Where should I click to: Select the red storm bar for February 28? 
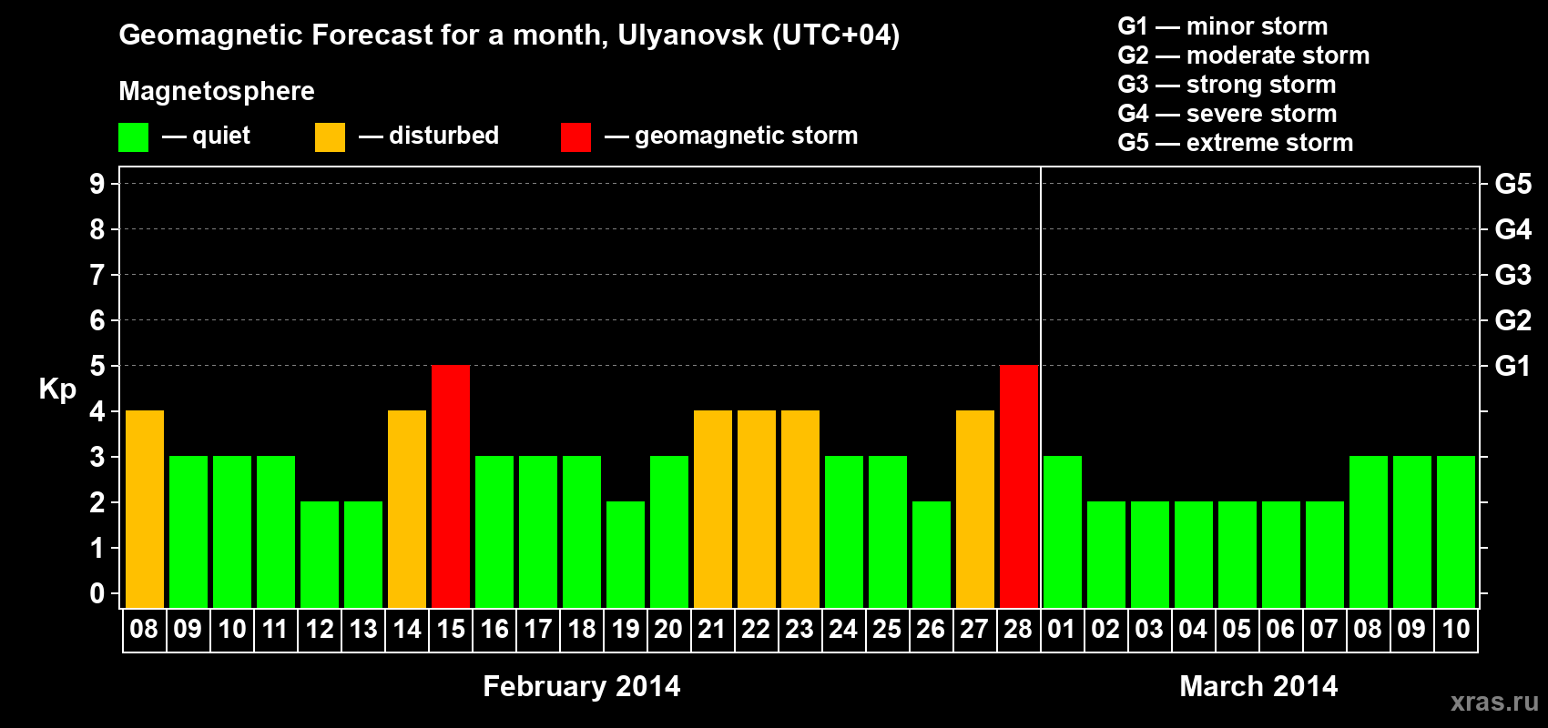click(1019, 486)
